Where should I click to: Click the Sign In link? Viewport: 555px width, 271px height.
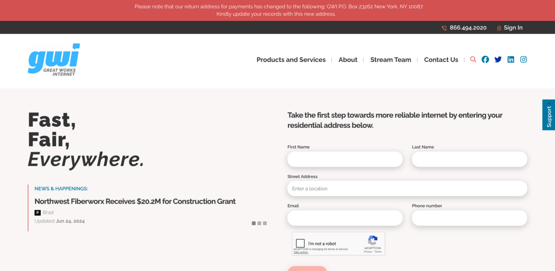click(513, 28)
